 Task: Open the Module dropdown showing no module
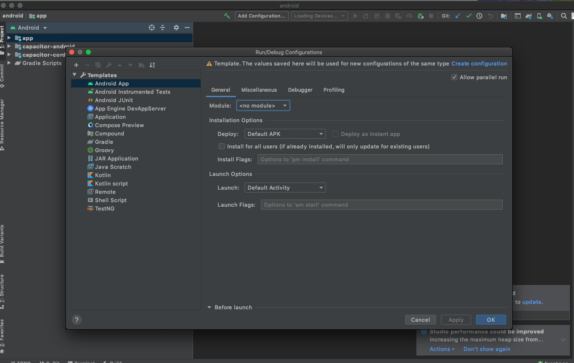point(263,105)
